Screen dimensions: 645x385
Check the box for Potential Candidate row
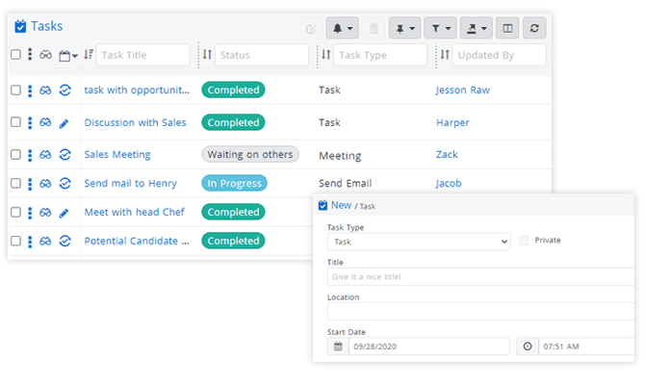coord(15,241)
